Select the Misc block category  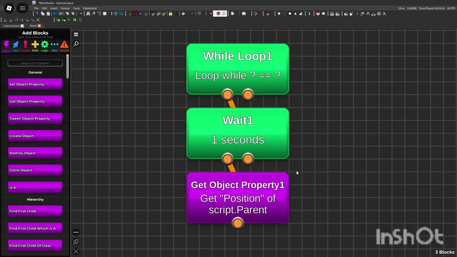(x=54, y=46)
